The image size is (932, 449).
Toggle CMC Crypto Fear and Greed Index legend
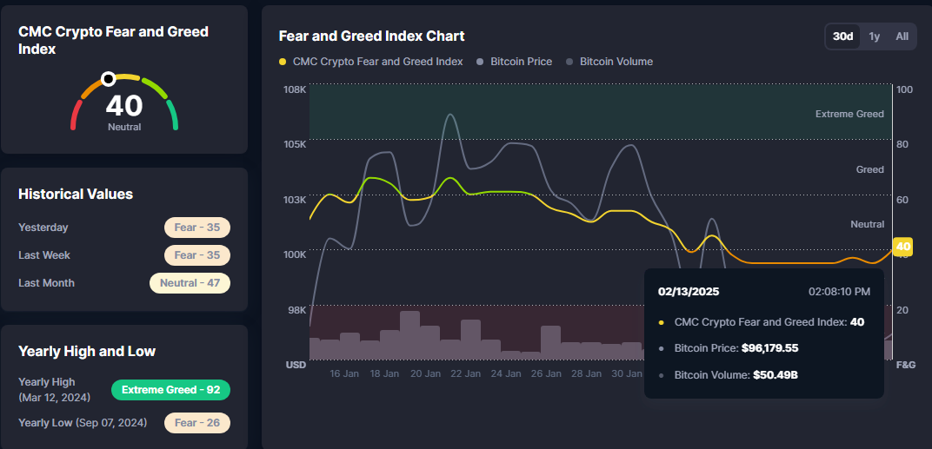point(371,62)
